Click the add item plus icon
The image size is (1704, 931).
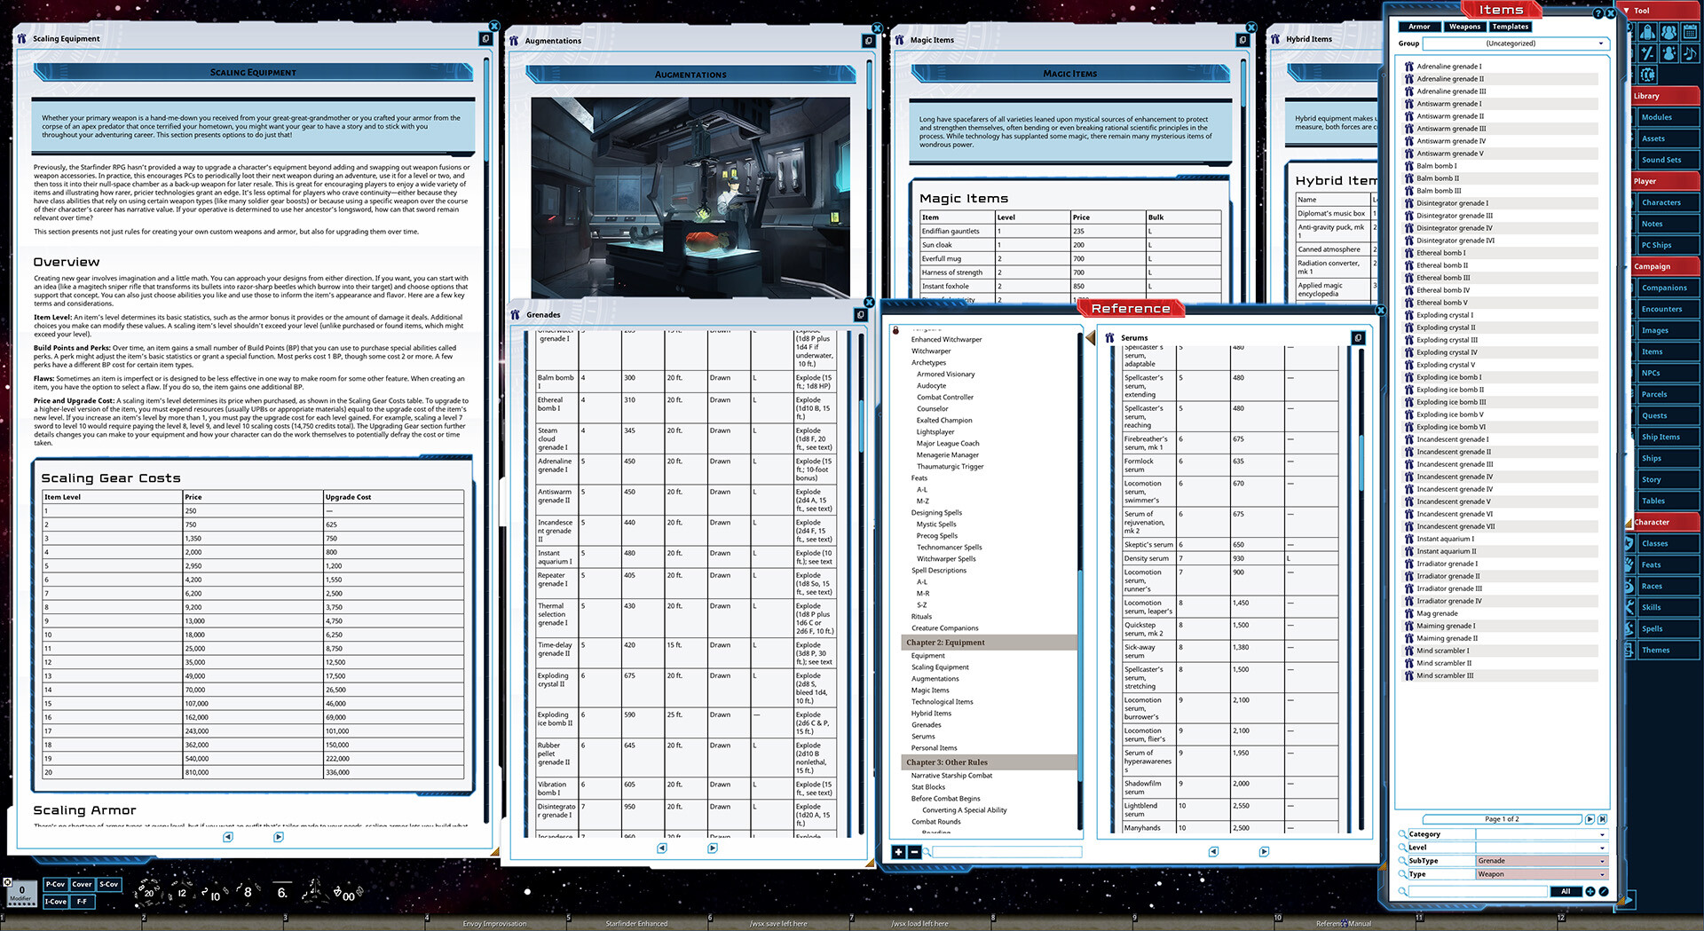coord(1590,891)
